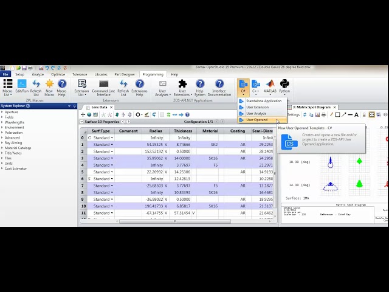Expand Polarization in System Explorer
The height and width of the screenshot is (292, 389).
coord(2,133)
